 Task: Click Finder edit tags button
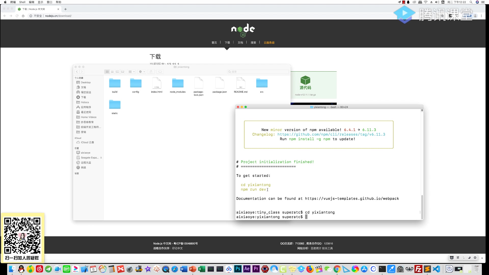pos(160,72)
